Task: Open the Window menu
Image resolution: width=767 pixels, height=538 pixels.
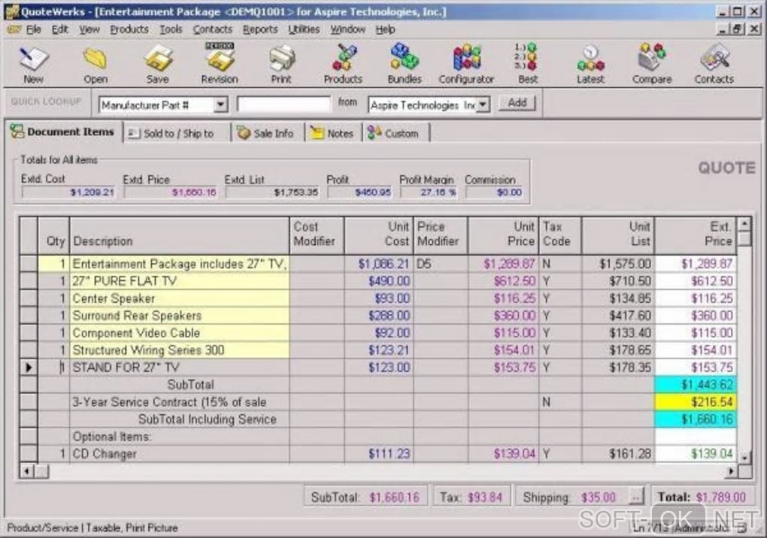Action: tap(348, 30)
